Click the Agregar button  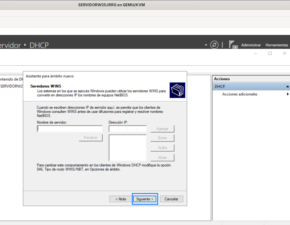pyautogui.click(x=162, y=129)
